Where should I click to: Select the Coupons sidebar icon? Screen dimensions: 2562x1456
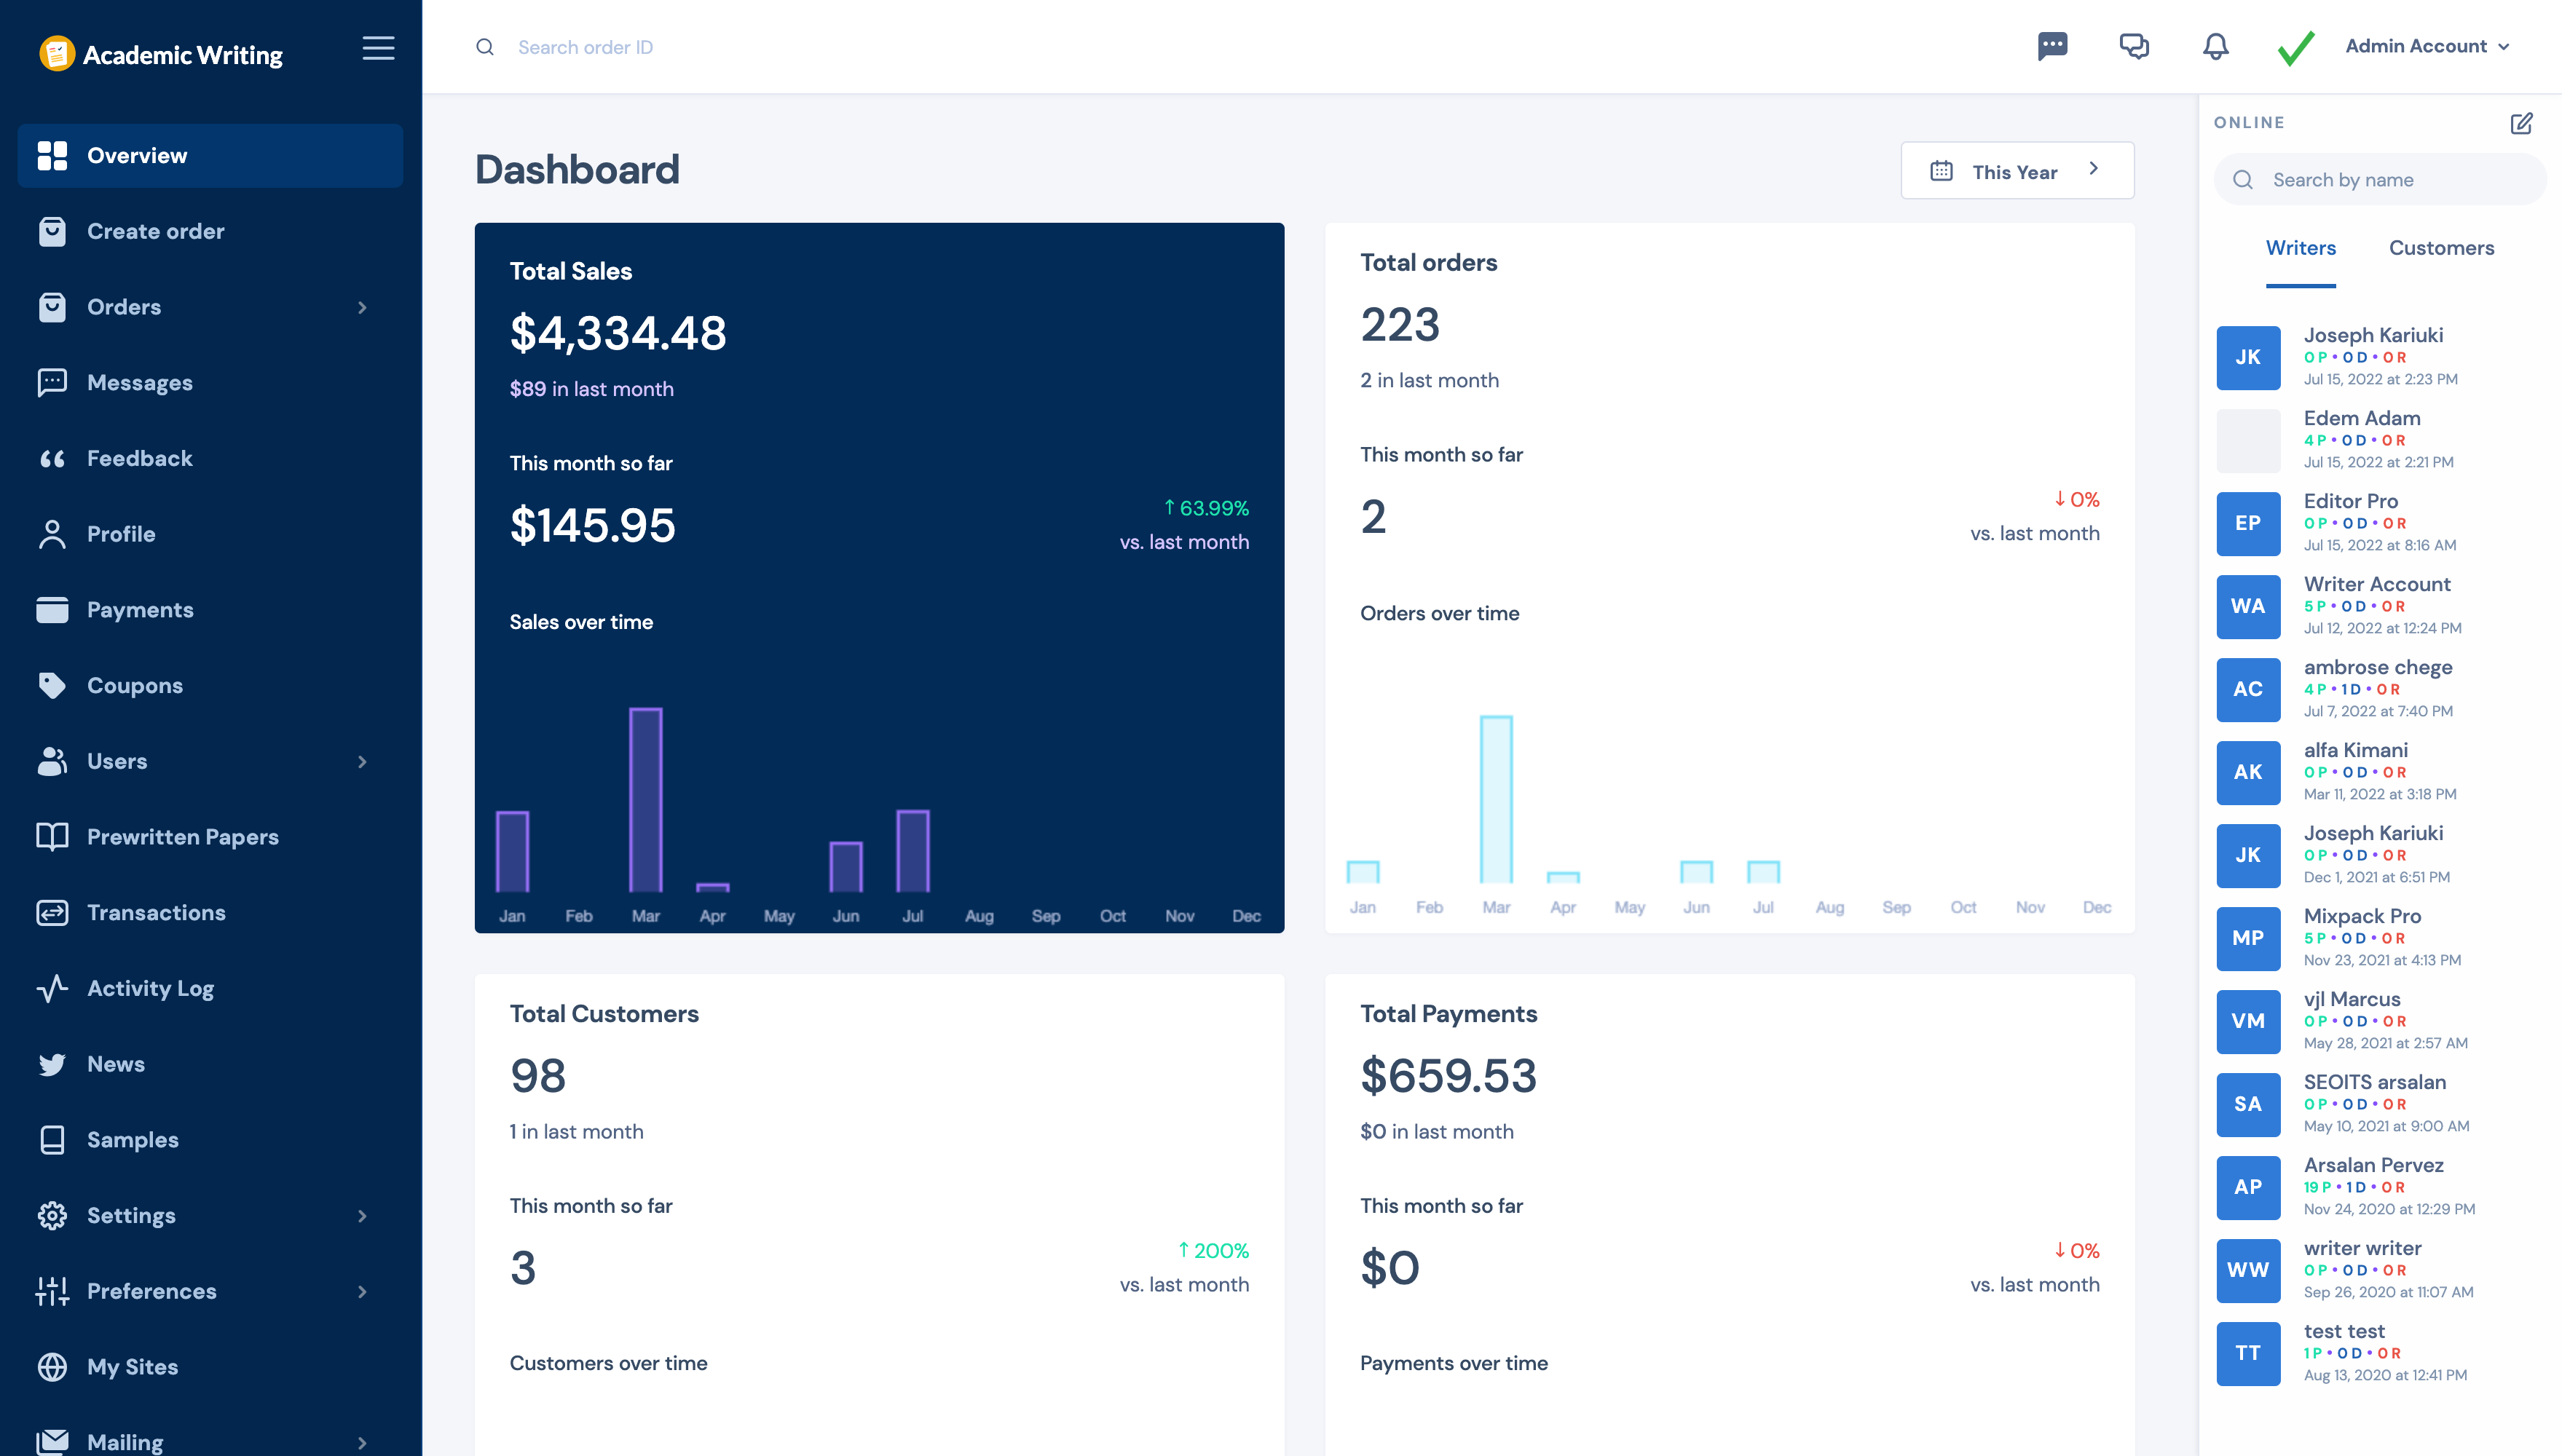click(52, 685)
